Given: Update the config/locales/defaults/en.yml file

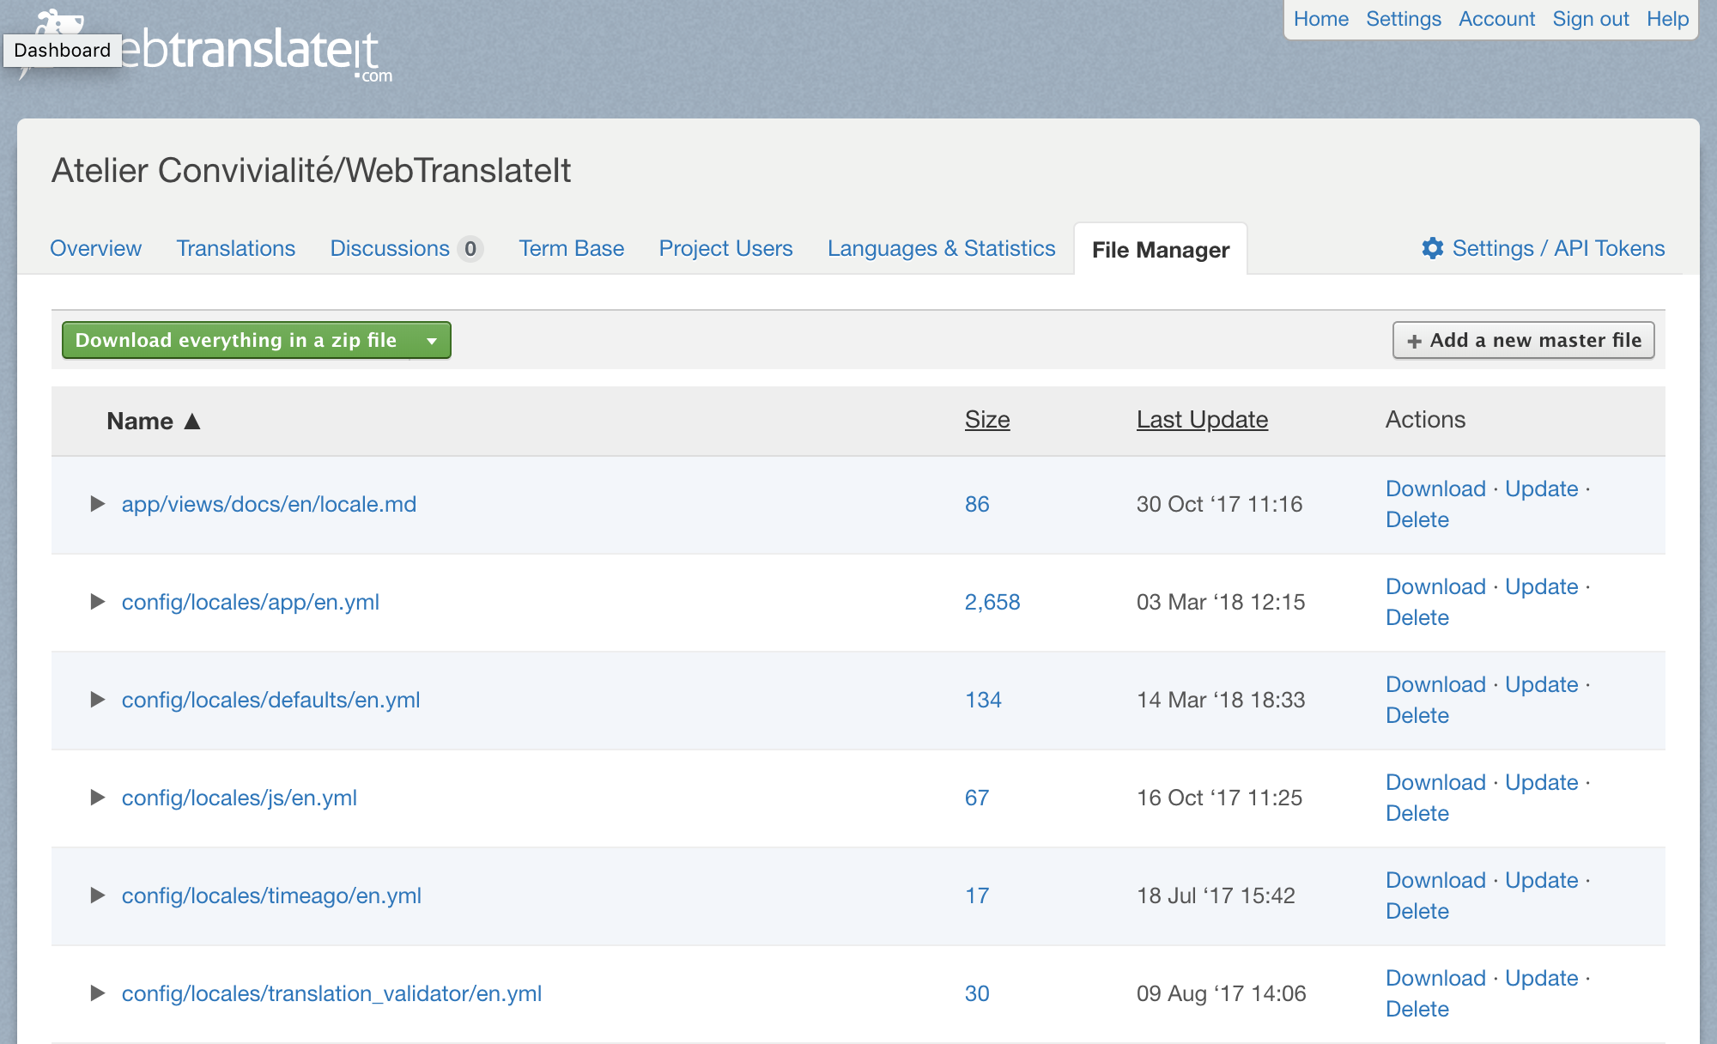Looking at the screenshot, I should point(1542,684).
